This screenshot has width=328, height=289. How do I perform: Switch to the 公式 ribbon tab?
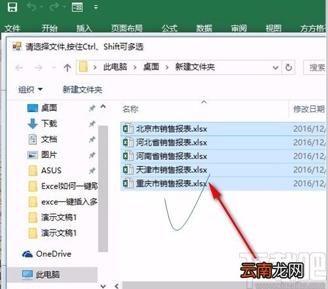coord(170,28)
